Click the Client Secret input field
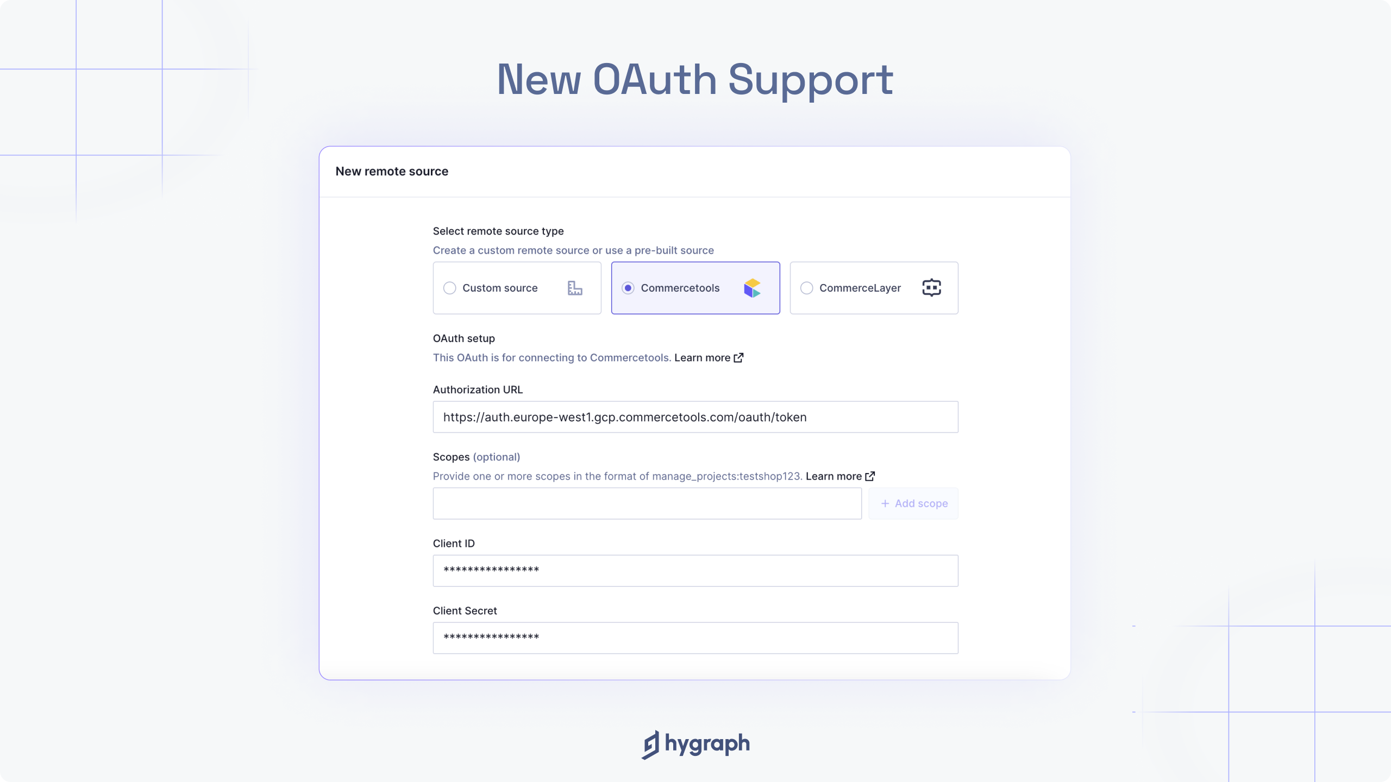The image size is (1391, 782). coord(695,638)
